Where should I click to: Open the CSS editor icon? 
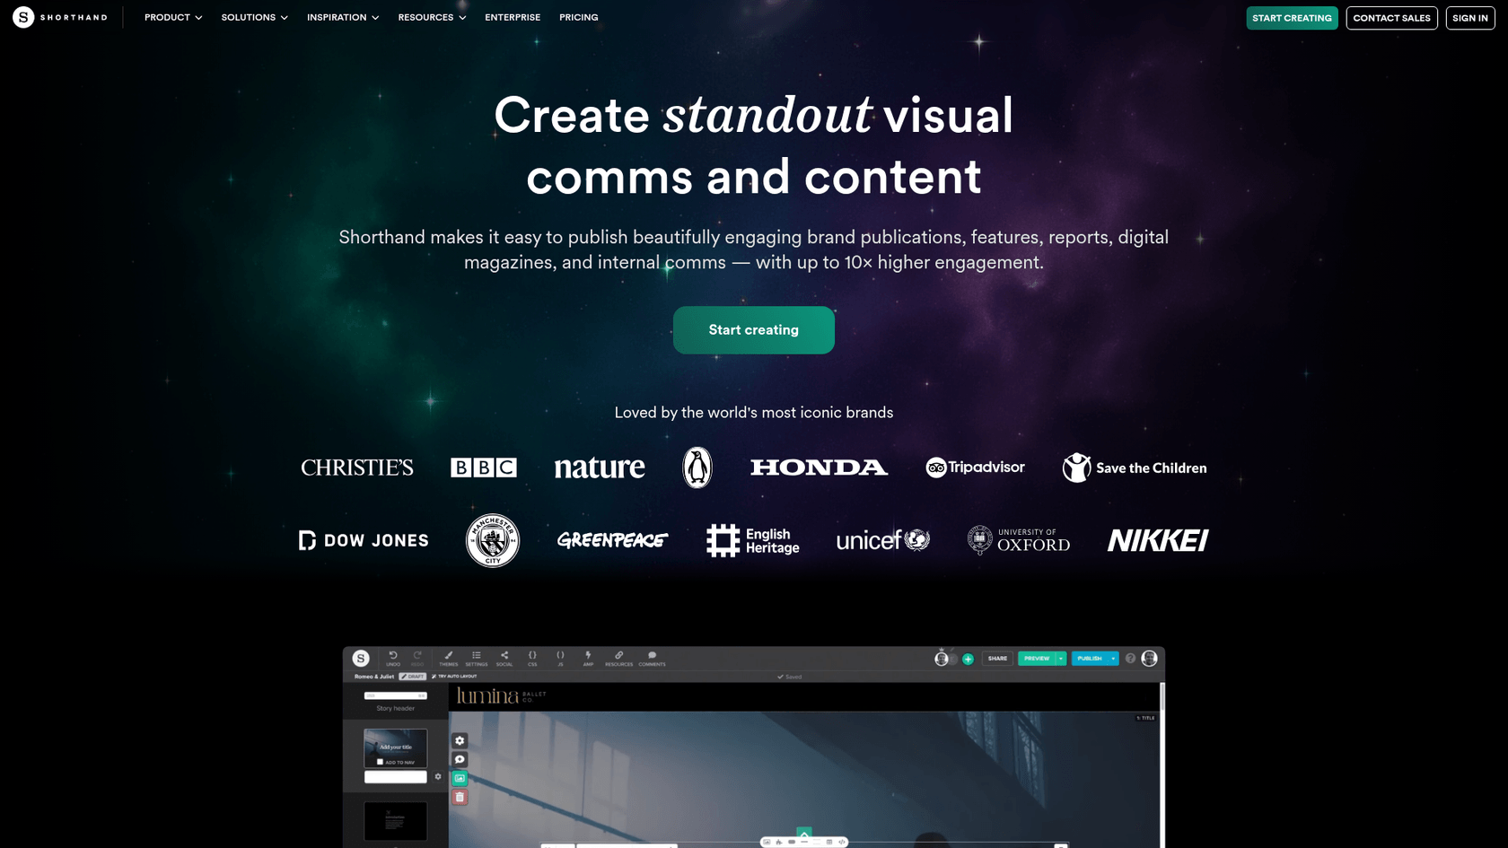point(532,656)
